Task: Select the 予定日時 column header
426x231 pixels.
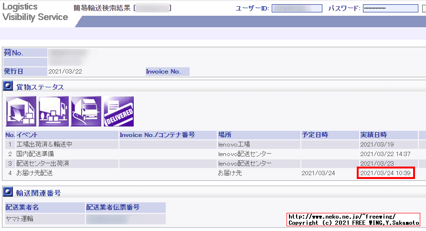Action: point(315,135)
